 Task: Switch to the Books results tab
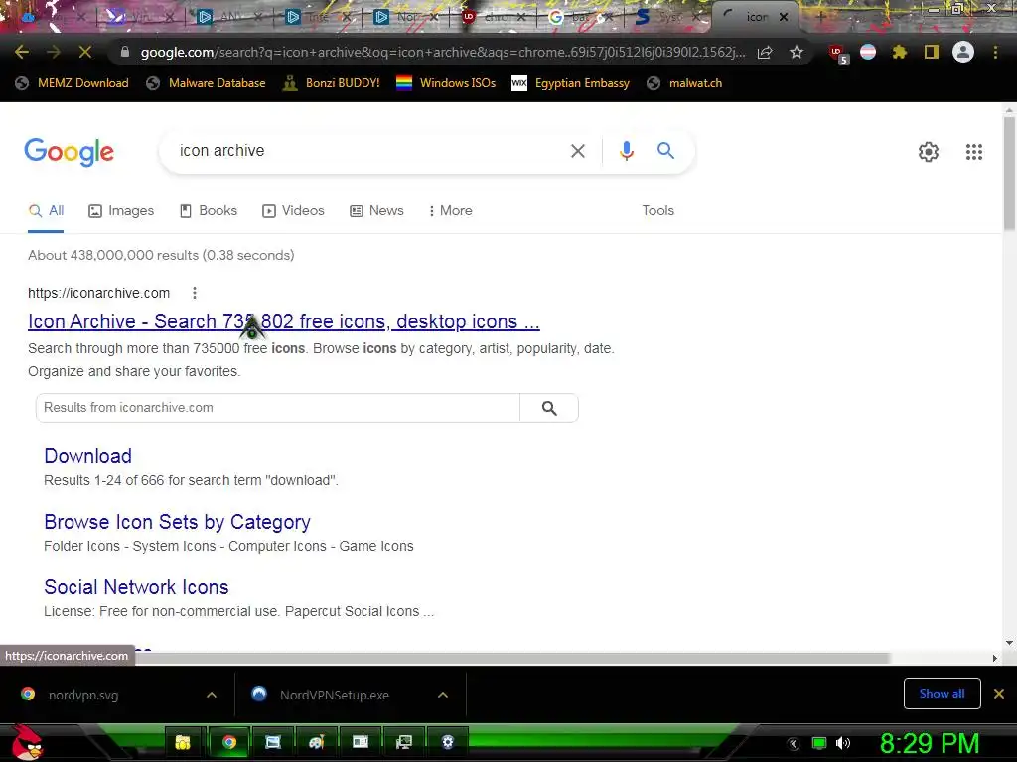coord(209,211)
